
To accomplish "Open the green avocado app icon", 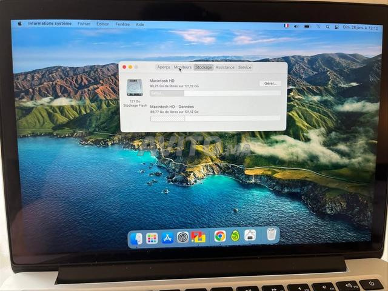I will 235,236.
